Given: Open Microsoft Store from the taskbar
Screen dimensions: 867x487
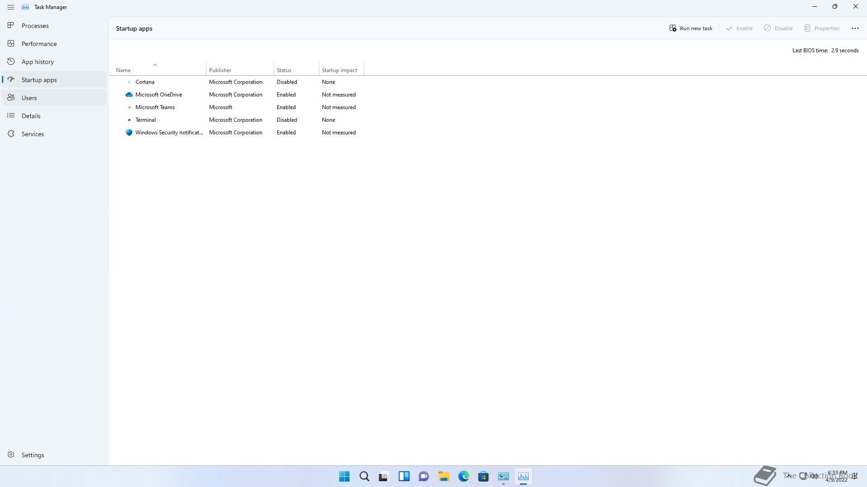Looking at the screenshot, I should (483, 476).
